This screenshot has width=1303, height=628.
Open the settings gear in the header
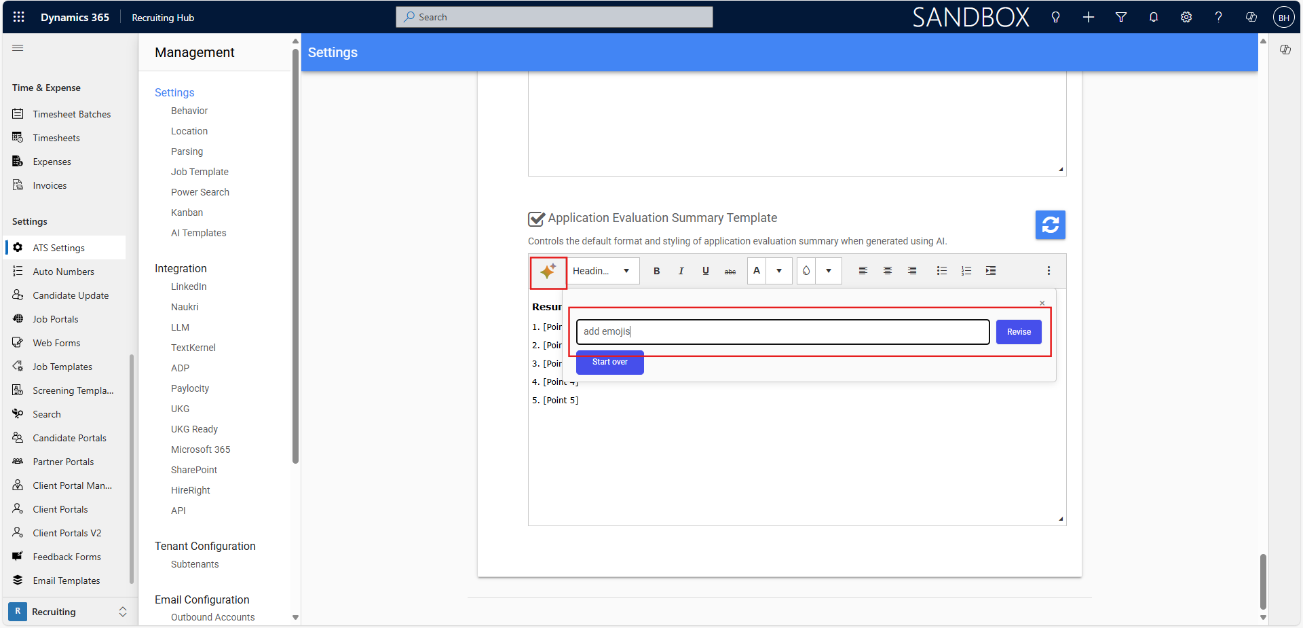(1186, 17)
